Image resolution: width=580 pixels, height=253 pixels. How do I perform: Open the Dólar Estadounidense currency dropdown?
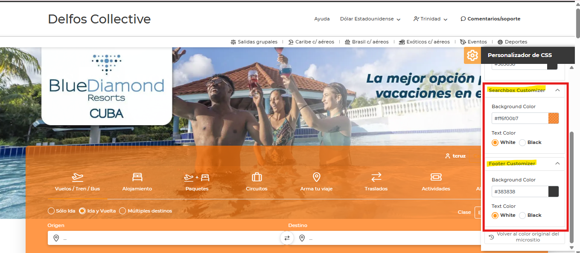click(x=370, y=19)
